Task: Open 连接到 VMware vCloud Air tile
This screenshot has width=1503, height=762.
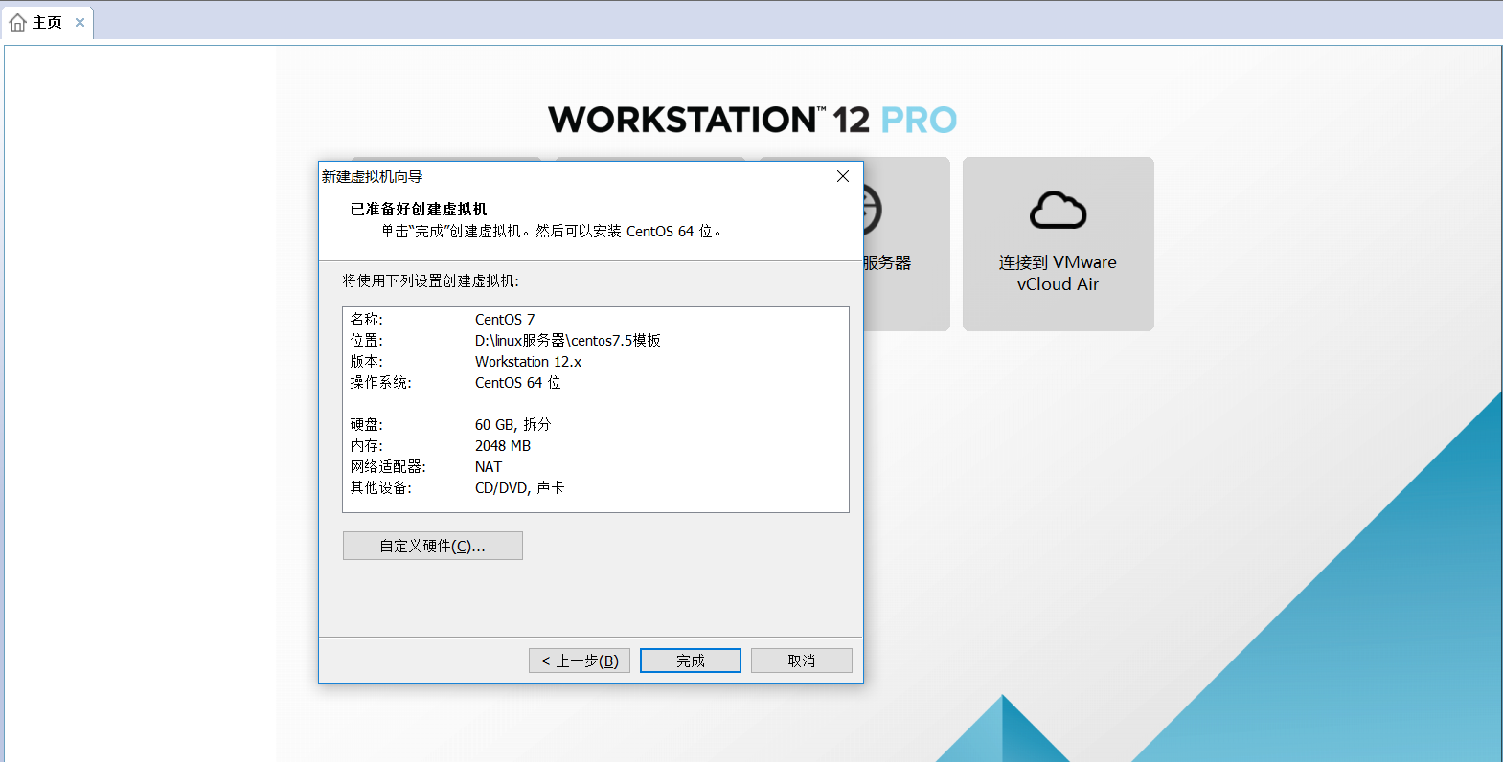Action: pyautogui.click(x=1058, y=244)
